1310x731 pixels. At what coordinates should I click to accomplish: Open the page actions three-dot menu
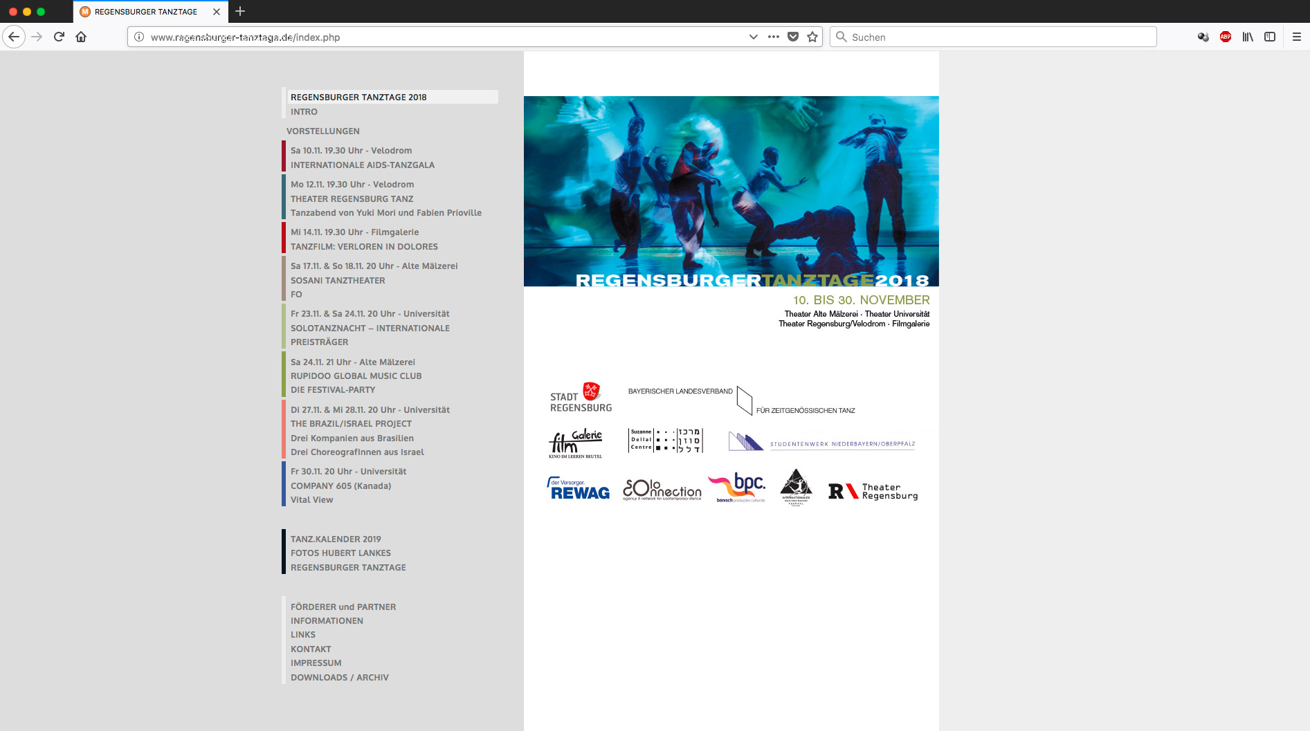tap(774, 37)
